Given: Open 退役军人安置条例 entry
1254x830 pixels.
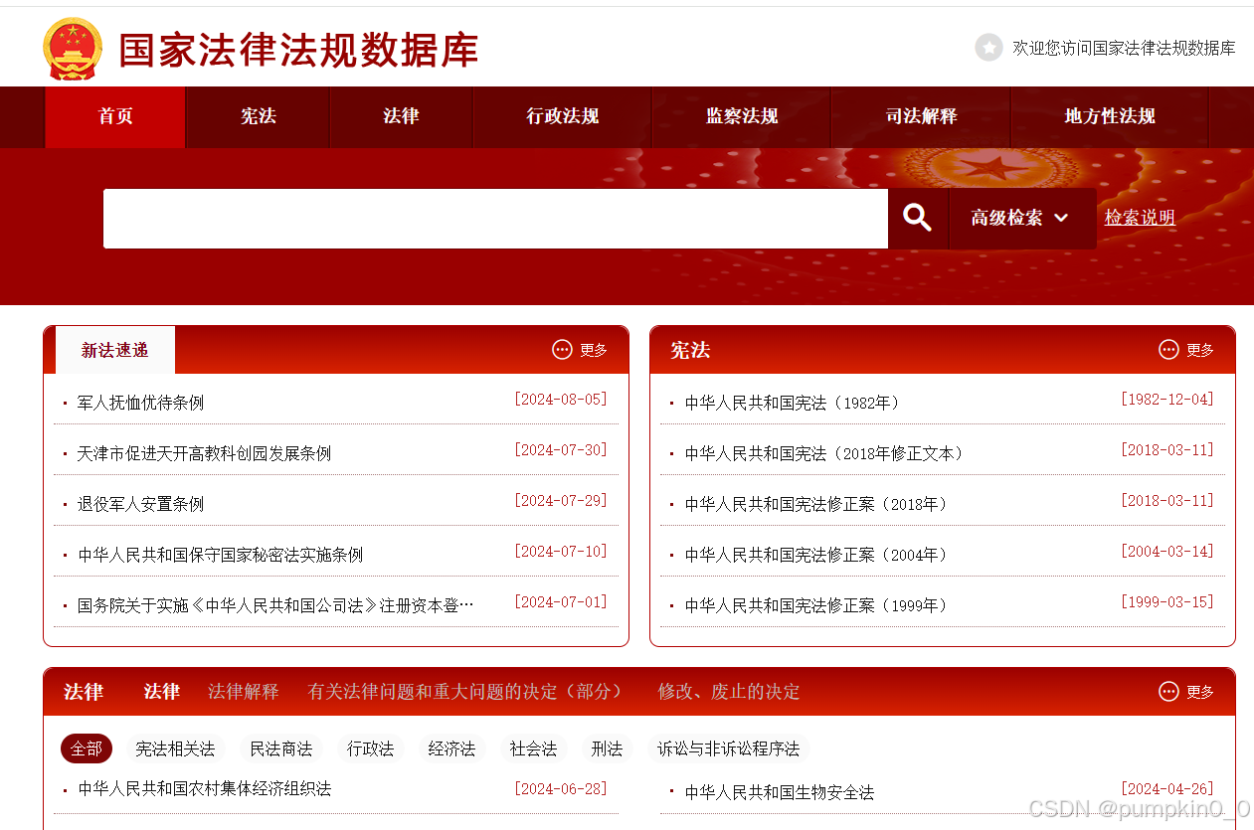Looking at the screenshot, I should [x=140, y=504].
